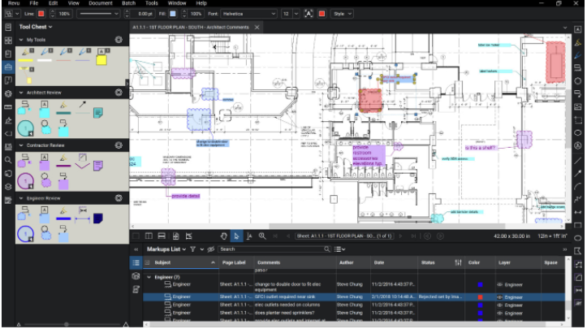
Task: Click the Markups list view icon in bottom panel
Action: 136,262
